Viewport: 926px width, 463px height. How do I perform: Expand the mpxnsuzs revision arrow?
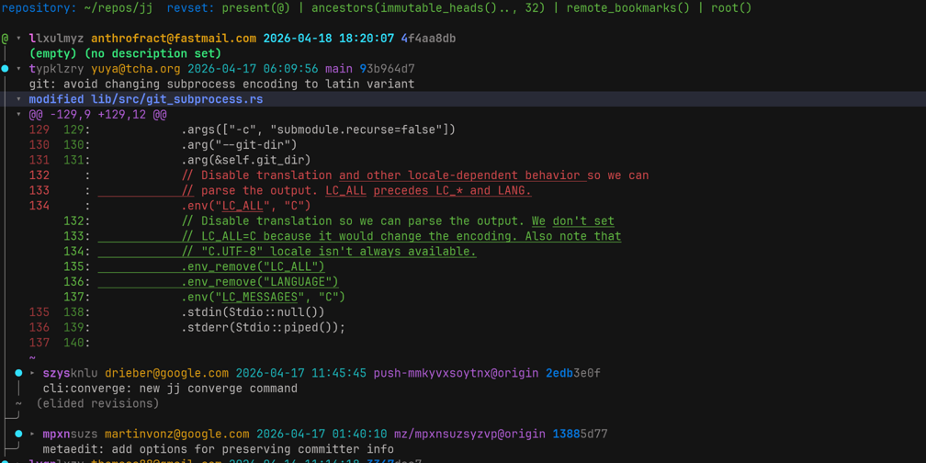click(32, 435)
